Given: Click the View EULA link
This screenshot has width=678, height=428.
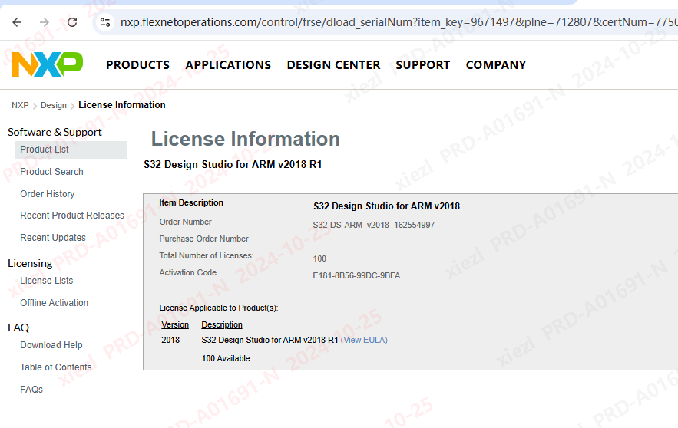Looking at the screenshot, I should (x=364, y=340).
